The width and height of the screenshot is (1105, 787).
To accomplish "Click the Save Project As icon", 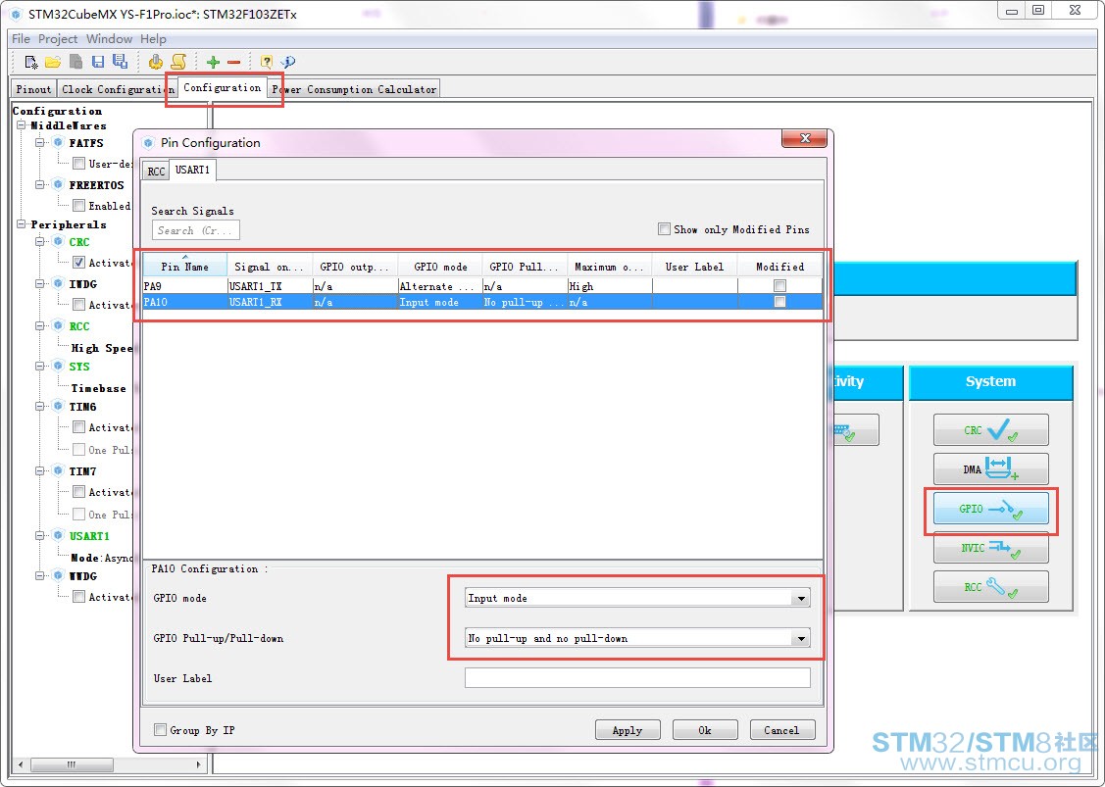I will coord(120,62).
